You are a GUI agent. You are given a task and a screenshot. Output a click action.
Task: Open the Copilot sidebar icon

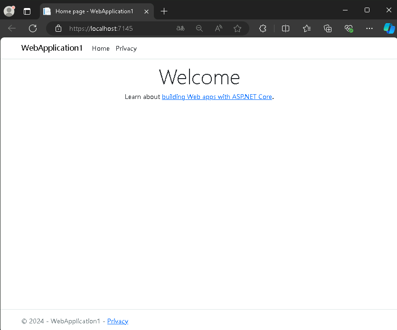[389, 28]
